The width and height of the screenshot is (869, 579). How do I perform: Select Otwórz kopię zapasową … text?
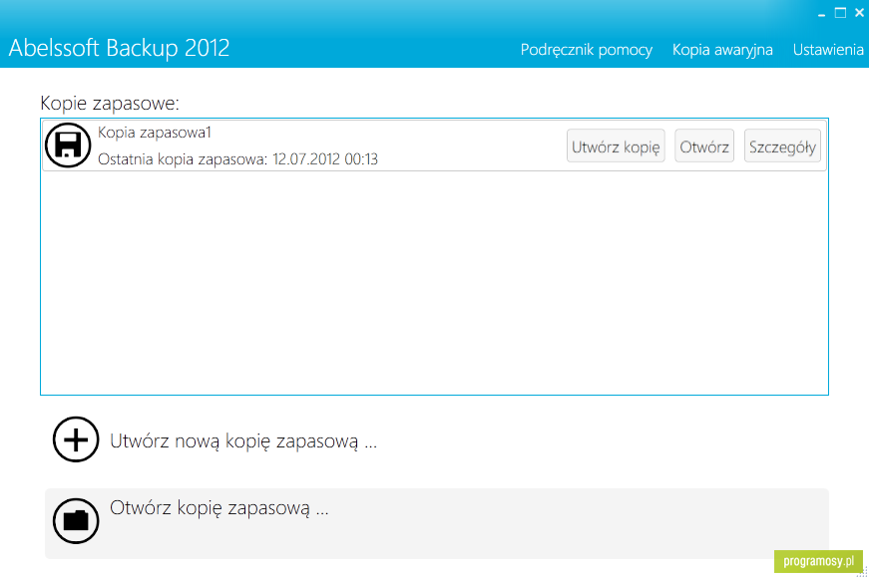click(x=218, y=507)
